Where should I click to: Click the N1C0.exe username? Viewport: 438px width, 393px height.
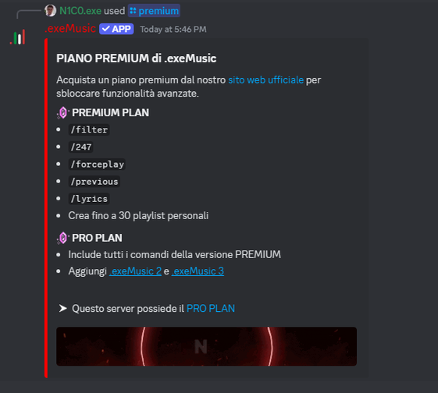pyautogui.click(x=80, y=11)
